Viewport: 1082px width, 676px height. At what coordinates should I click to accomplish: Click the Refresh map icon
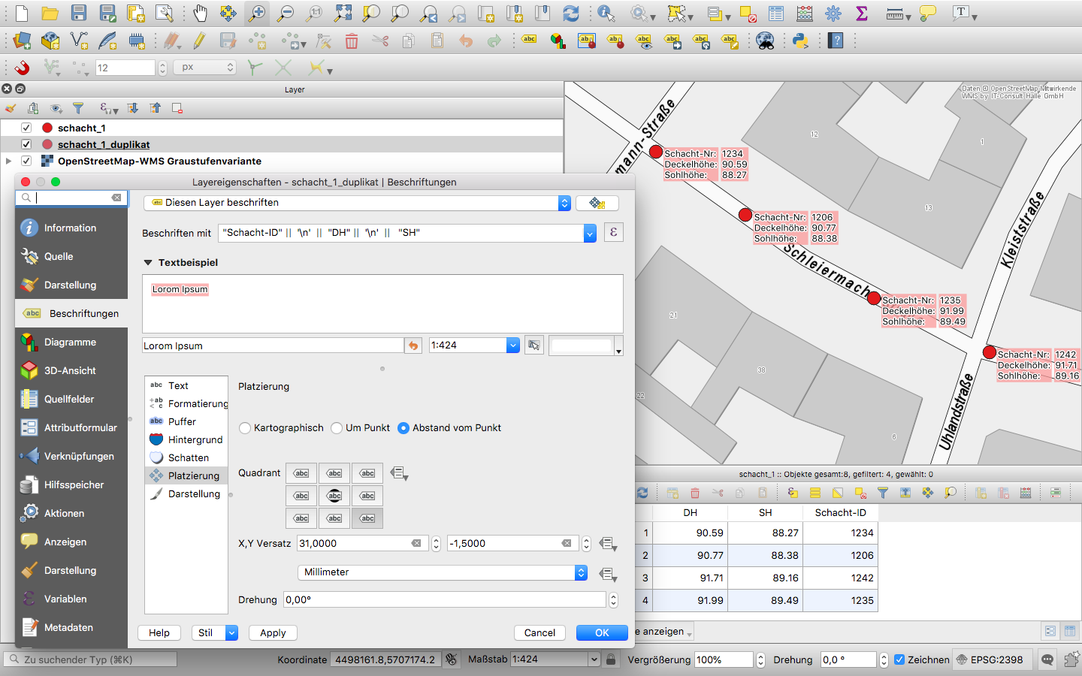click(571, 13)
